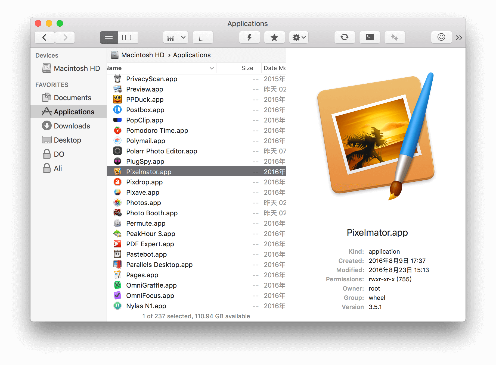Click the star favorites toolbar icon
496x365 pixels.
click(x=274, y=37)
